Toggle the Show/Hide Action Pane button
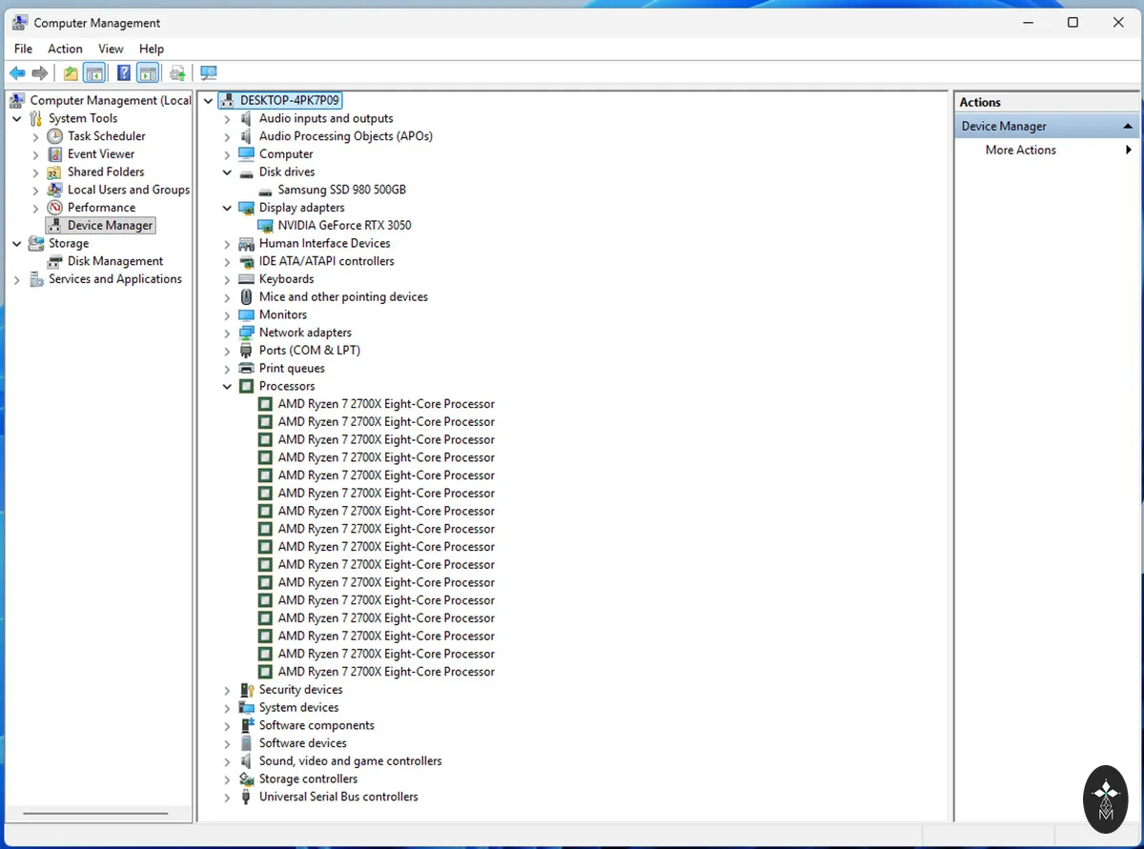The image size is (1144, 849). (148, 73)
